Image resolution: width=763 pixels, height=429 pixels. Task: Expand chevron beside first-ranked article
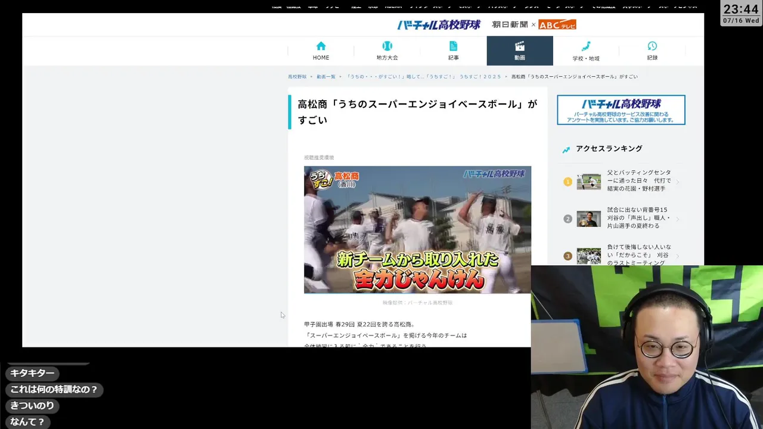coord(678,182)
